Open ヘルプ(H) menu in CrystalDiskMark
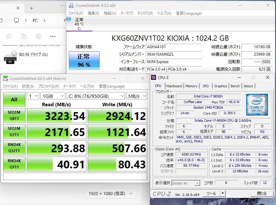This screenshot has width=276, height=205. pos(87,86)
